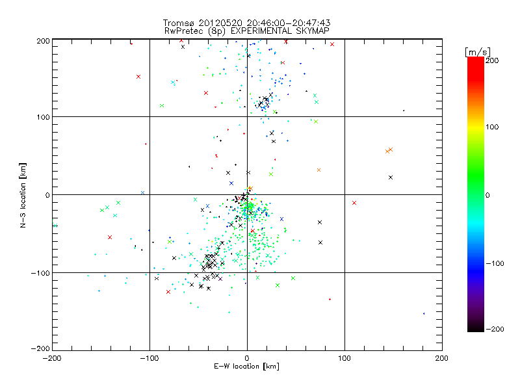Click the '200' tick on the N-S axis
Screen dimensions: 520x390
point(43,41)
